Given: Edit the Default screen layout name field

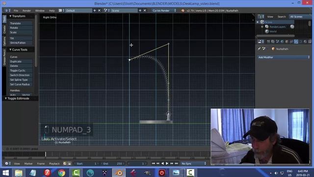Looking at the screenshot, I should coord(78,10).
